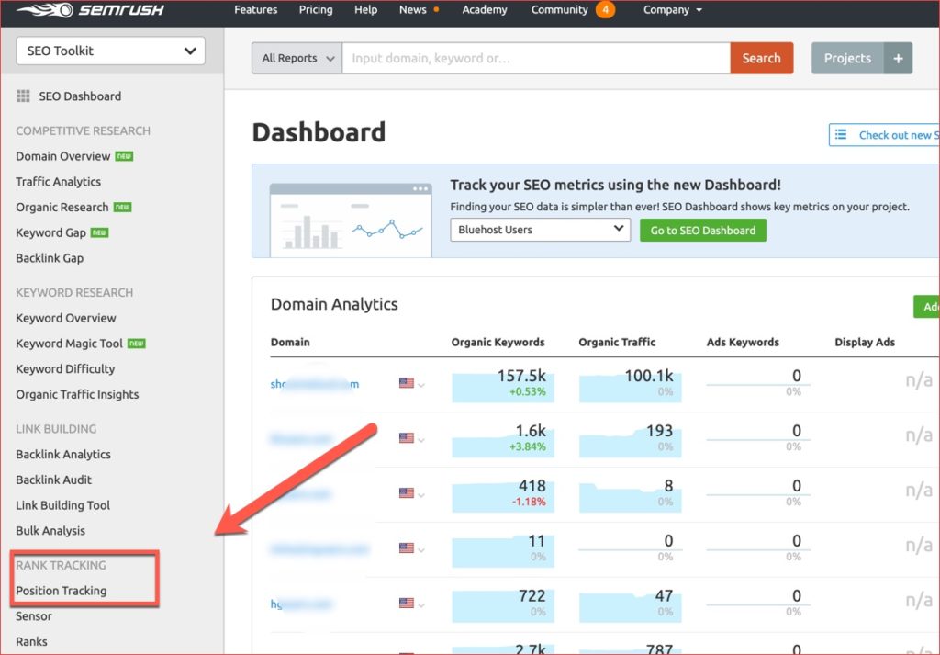Click the orange News notification dot

tap(436, 9)
